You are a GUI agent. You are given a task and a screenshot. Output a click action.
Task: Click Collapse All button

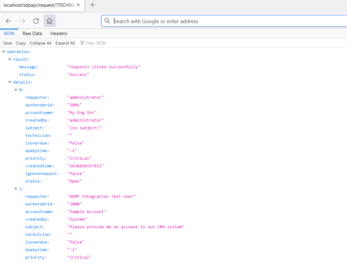coord(41,43)
